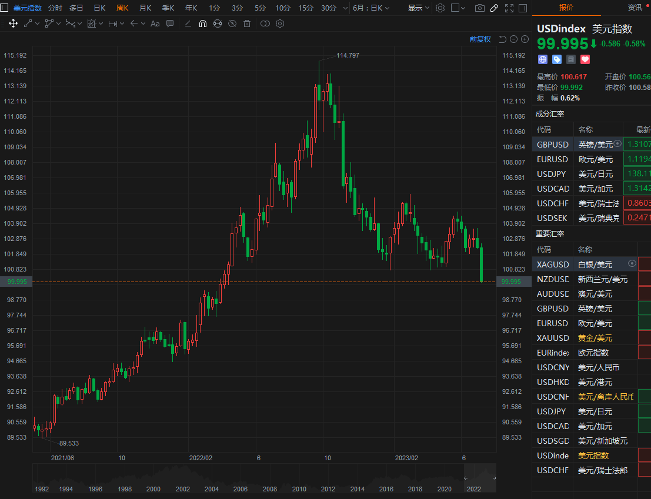The image size is (651, 499).
Task: Toggle hide all drawings eye icon
Action: [232, 24]
